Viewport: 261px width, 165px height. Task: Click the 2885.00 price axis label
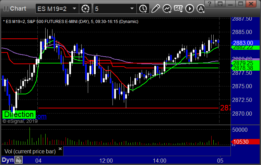tap(242, 32)
